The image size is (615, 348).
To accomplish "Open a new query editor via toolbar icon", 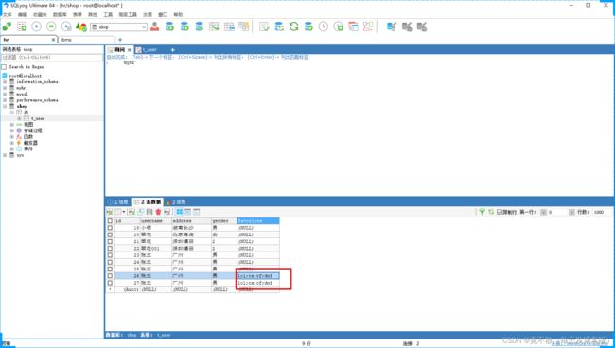I will point(22,26).
